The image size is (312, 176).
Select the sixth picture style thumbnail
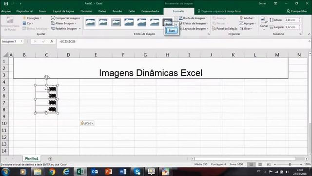tap(155, 22)
